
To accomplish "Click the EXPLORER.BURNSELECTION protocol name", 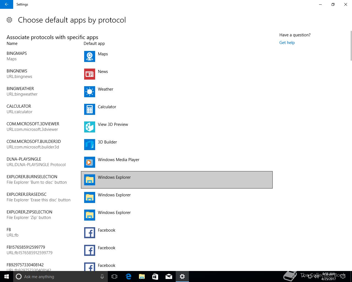I will tap(32, 177).
